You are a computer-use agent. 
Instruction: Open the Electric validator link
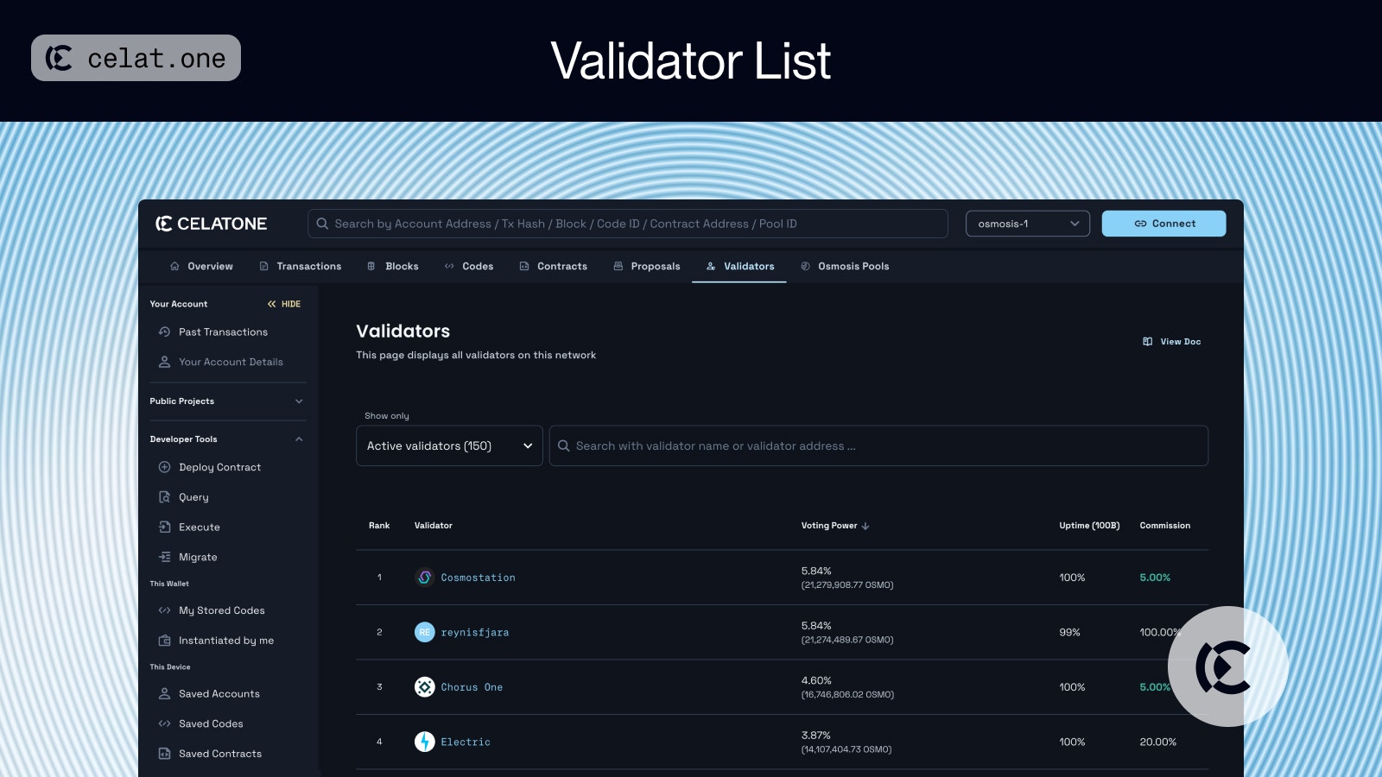point(466,742)
